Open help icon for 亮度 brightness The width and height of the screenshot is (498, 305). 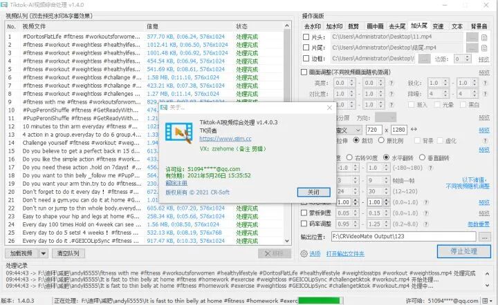point(391,83)
